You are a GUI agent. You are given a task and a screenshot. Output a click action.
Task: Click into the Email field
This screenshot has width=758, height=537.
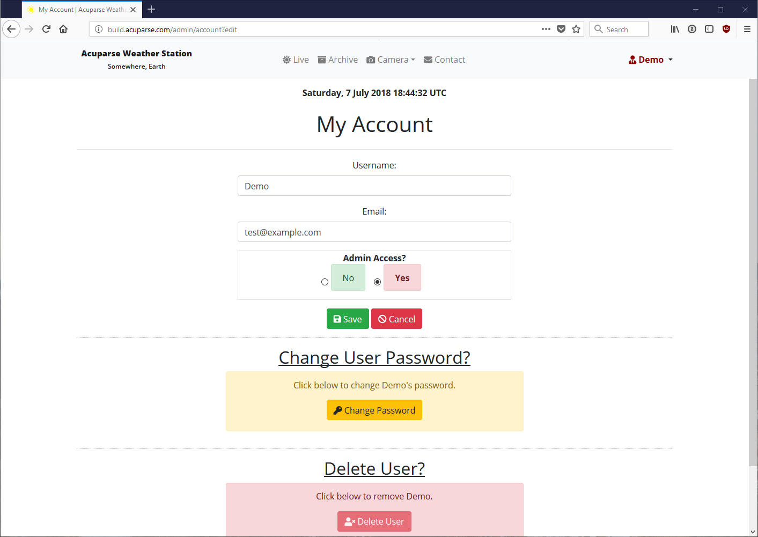(x=374, y=232)
